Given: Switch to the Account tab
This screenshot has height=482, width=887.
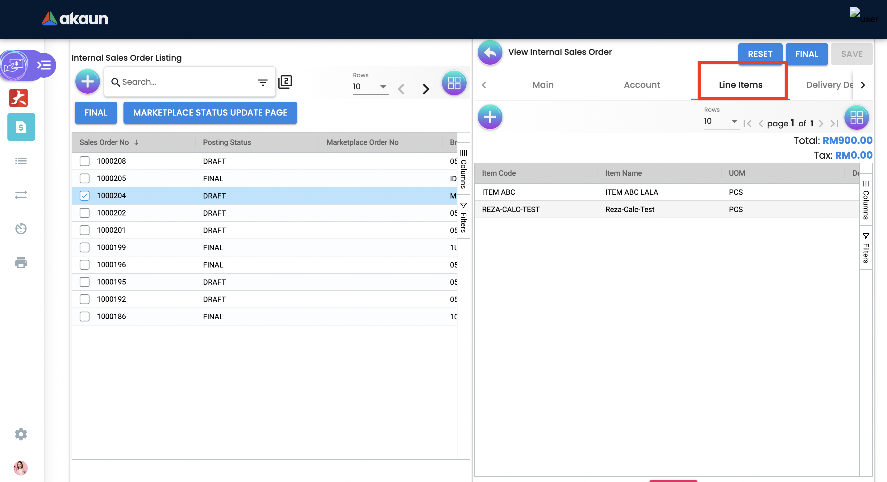Looking at the screenshot, I should click(x=642, y=85).
